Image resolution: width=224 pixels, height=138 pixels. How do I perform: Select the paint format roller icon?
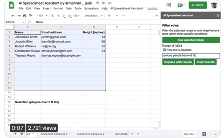coord(30,16)
